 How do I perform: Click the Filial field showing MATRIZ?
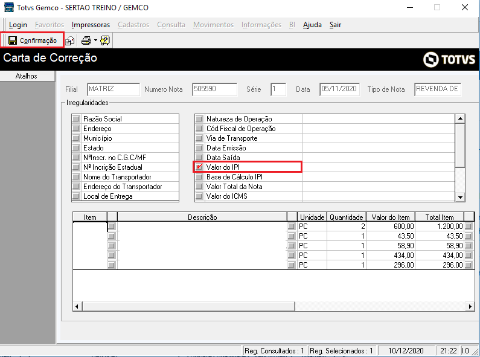tap(114, 89)
